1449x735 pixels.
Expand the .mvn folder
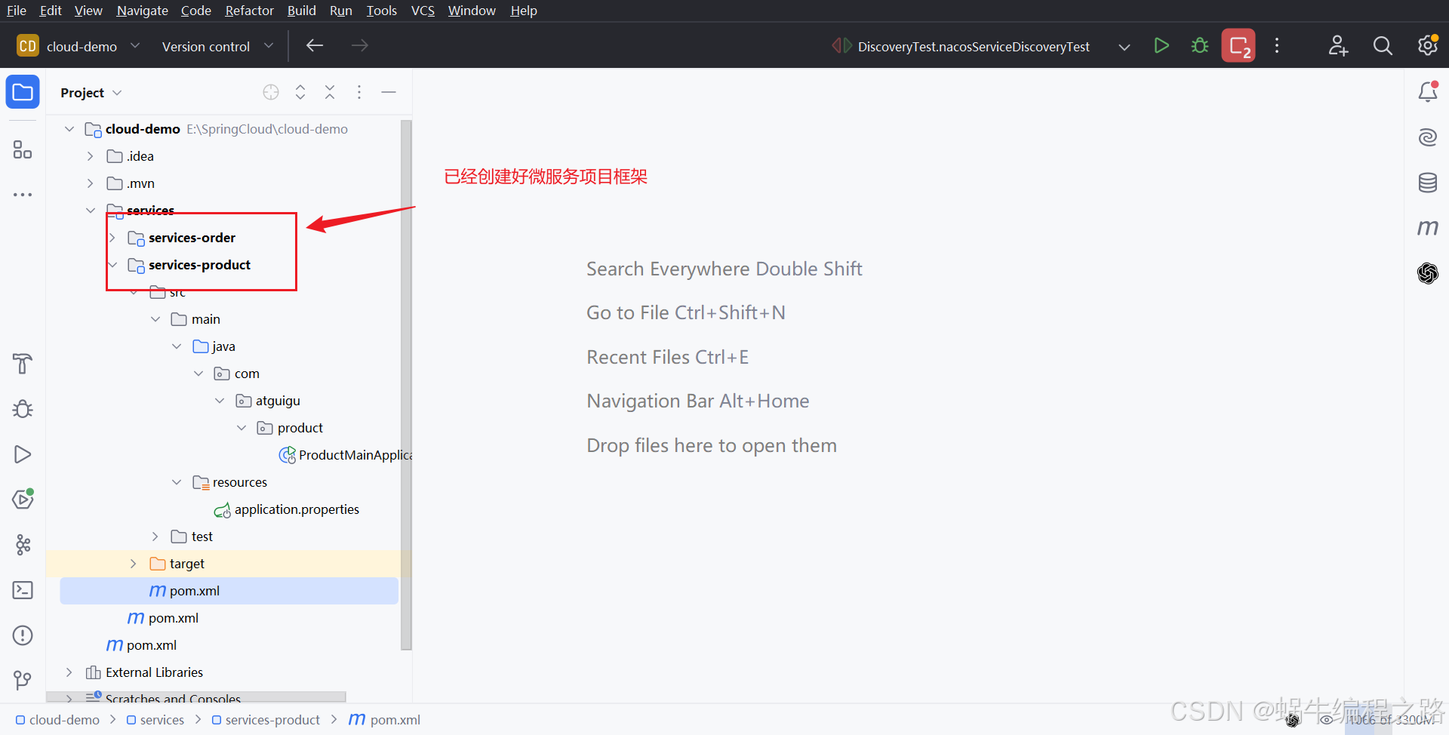[91, 183]
